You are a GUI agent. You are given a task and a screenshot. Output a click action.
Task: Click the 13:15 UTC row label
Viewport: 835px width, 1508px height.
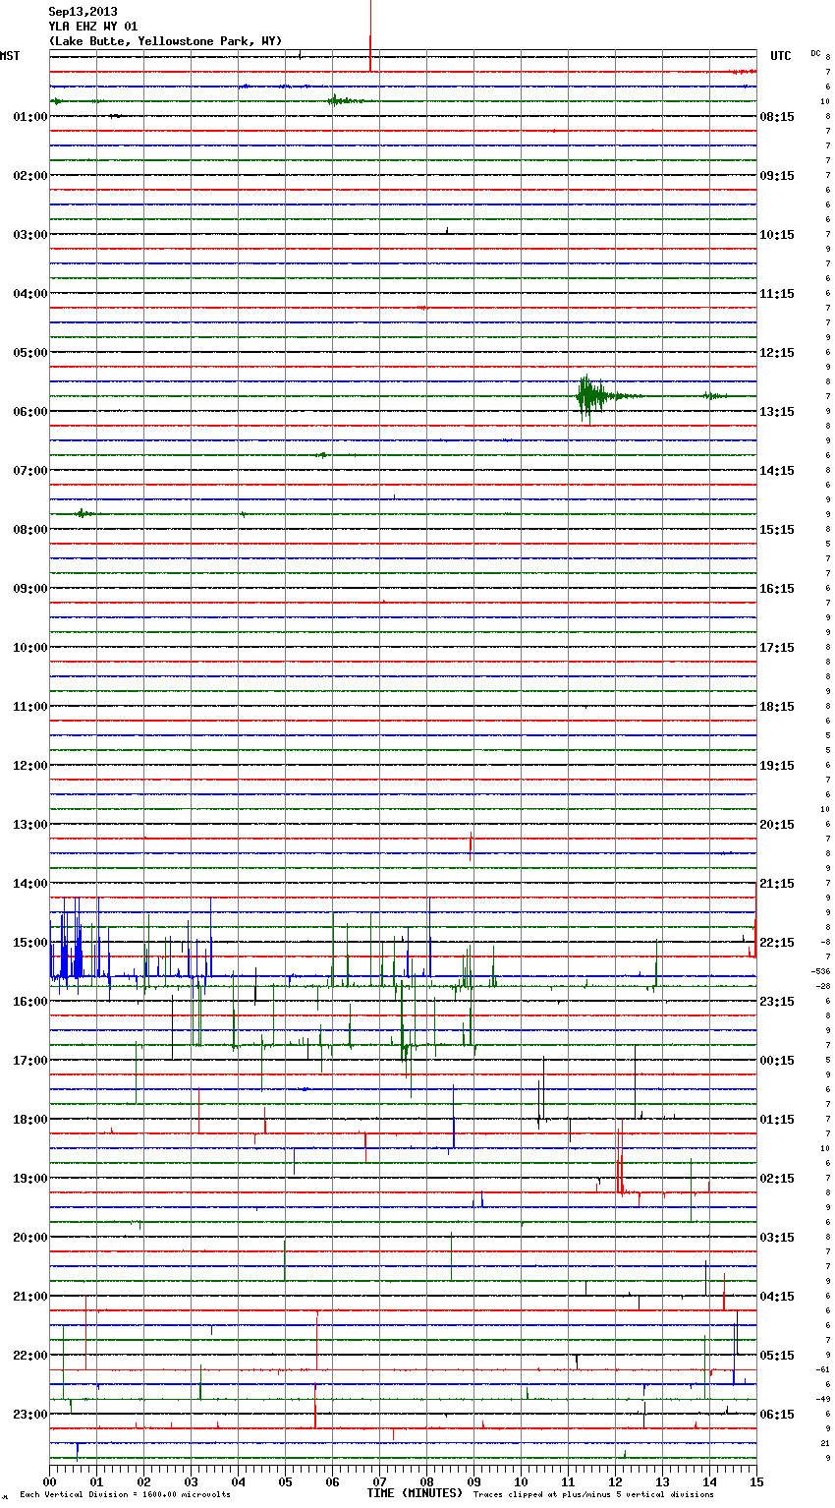[777, 412]
